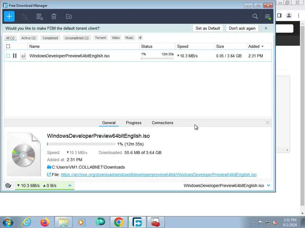Delete selected download with trash icon

click(x=54, y=17)
